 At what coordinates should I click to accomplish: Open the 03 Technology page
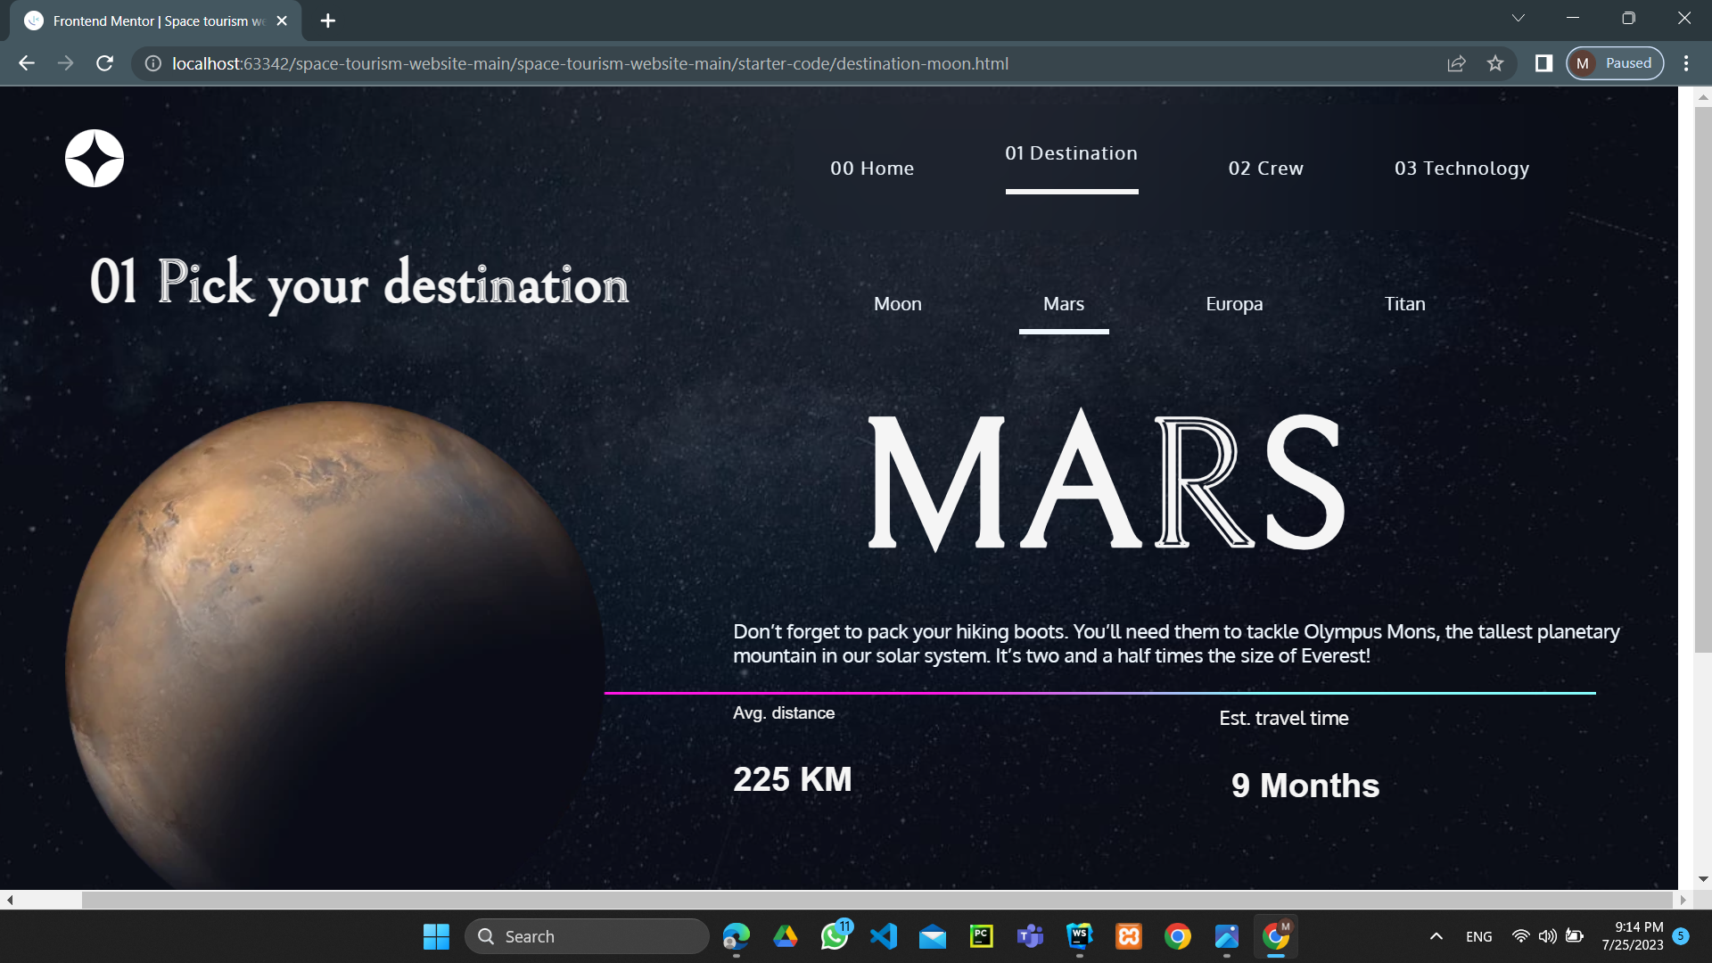1462,168
